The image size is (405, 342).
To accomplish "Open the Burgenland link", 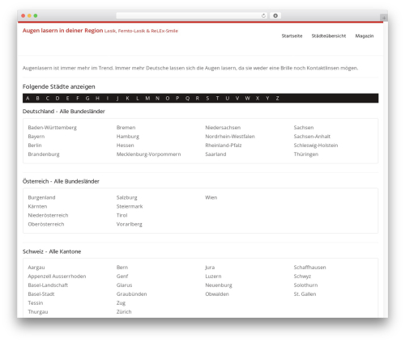I will 41,197.
